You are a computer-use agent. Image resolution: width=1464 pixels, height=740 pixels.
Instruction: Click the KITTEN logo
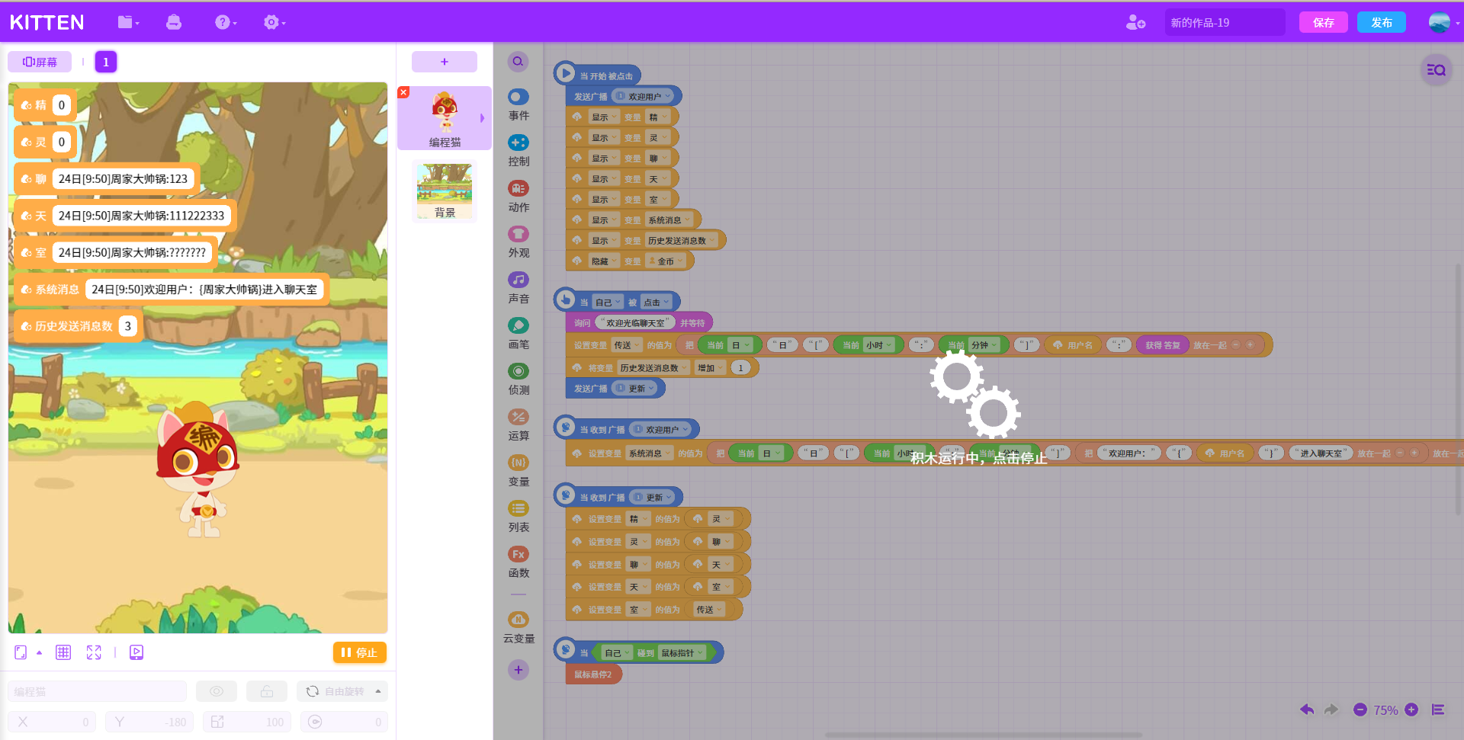pyautogui.click(x=47, y=23)
